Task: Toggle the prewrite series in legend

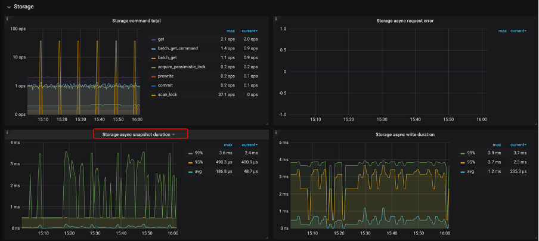Action: (x=166, y=76)
